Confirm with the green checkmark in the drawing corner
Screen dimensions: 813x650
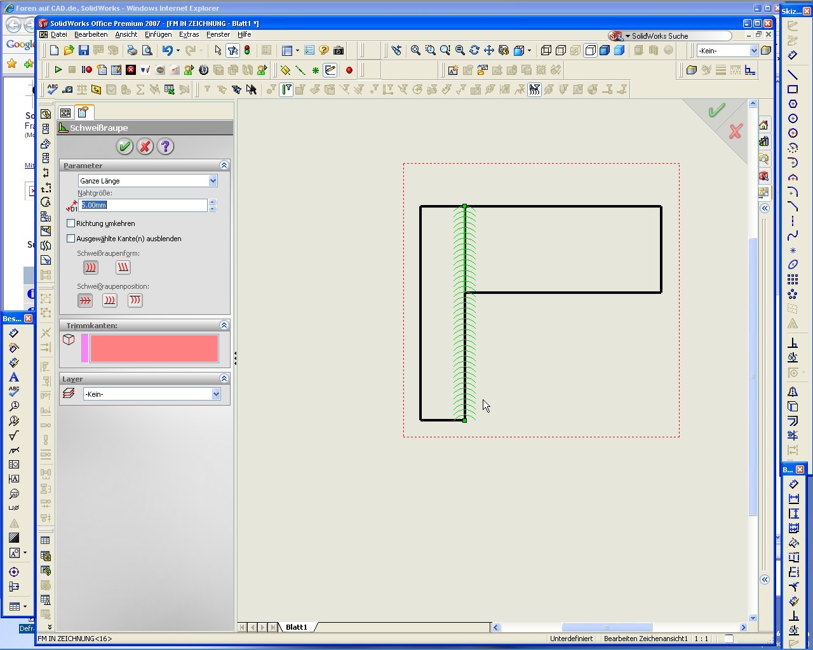(x=716, y=111)
